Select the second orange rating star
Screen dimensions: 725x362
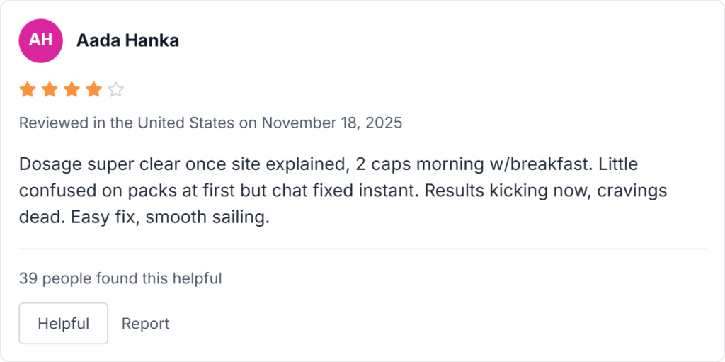click(x=50, y=90)
